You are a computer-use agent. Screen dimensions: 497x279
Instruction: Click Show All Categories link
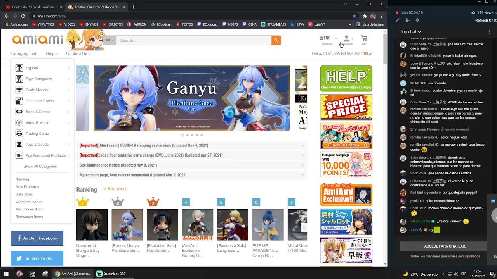point(40,166)
